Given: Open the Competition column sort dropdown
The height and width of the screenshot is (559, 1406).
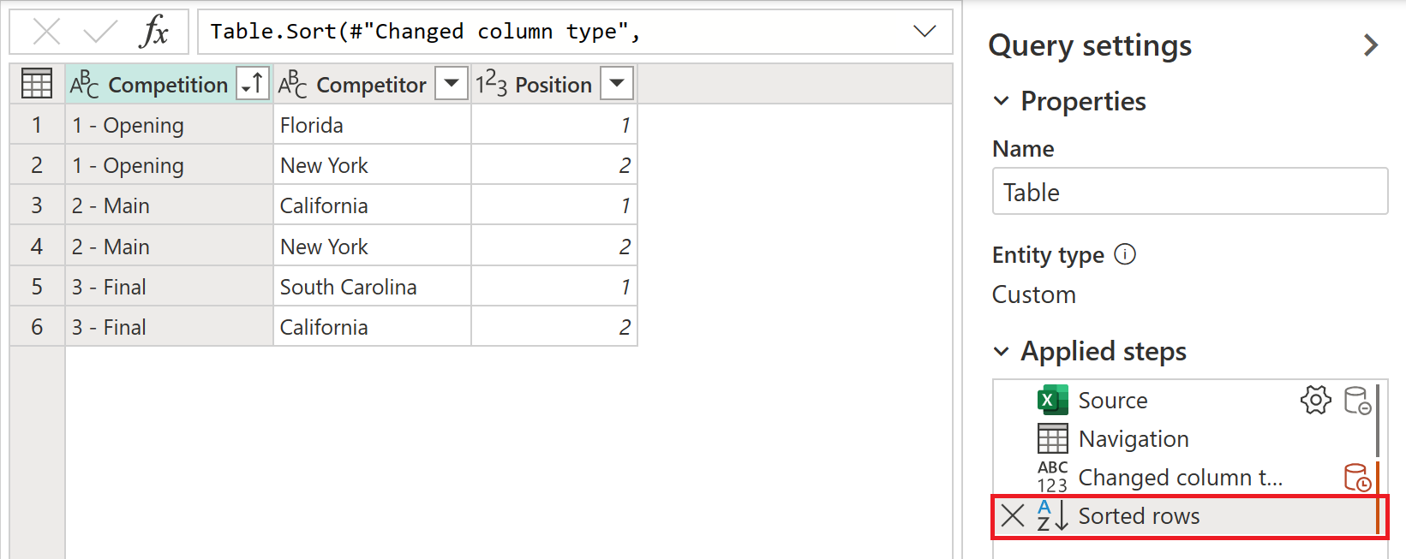Looking at the screenshot, I should coord(253,84).
